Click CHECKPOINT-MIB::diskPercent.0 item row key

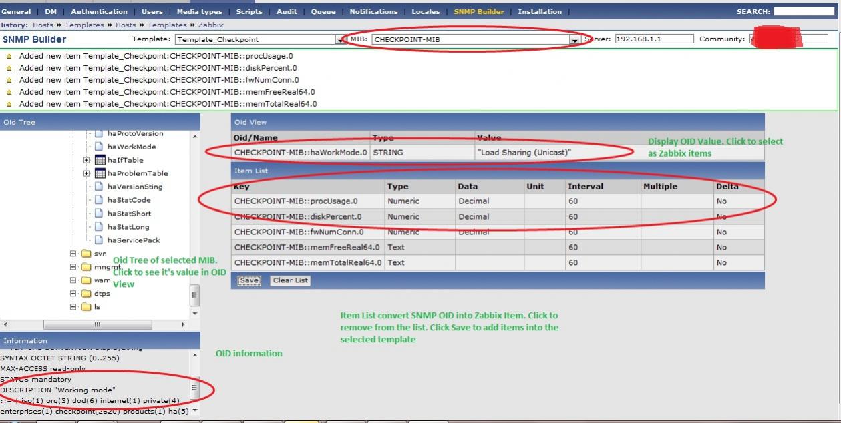[298, 216]
